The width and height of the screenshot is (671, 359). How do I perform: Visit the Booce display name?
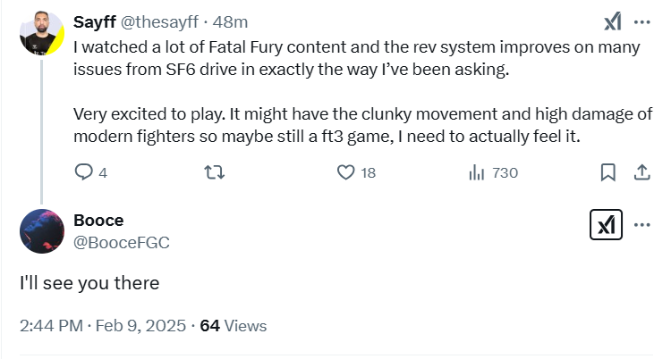point(98,221)
